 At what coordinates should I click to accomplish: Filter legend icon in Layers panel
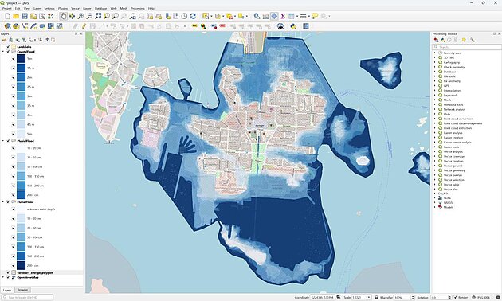coord(24,40)
